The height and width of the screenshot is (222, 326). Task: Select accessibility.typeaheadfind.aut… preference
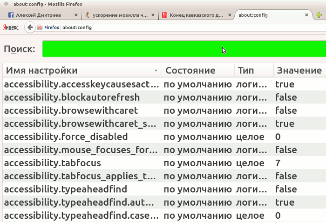pos(164,202)
